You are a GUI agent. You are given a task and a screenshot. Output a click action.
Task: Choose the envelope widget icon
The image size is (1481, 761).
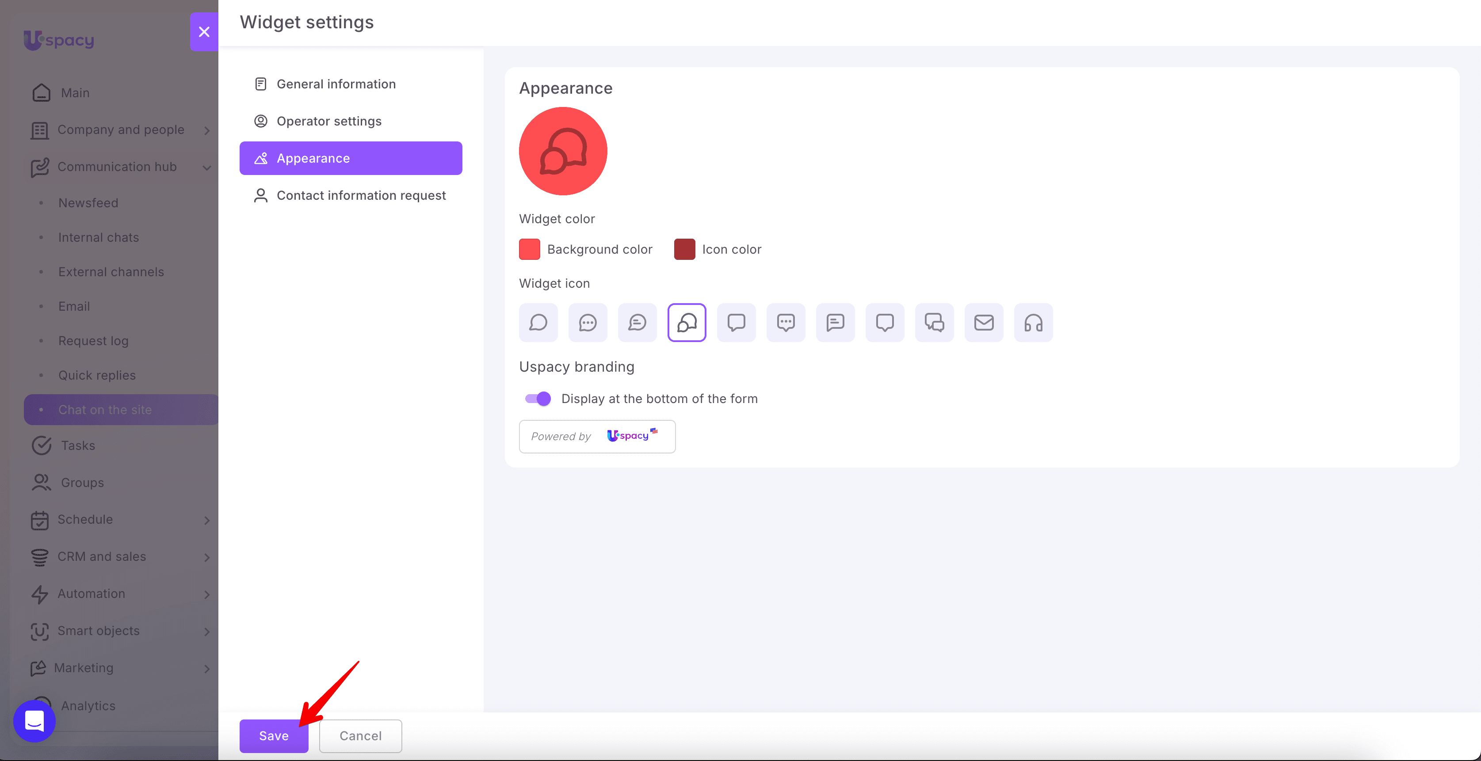pyautogui.click(x=983, y=323)
